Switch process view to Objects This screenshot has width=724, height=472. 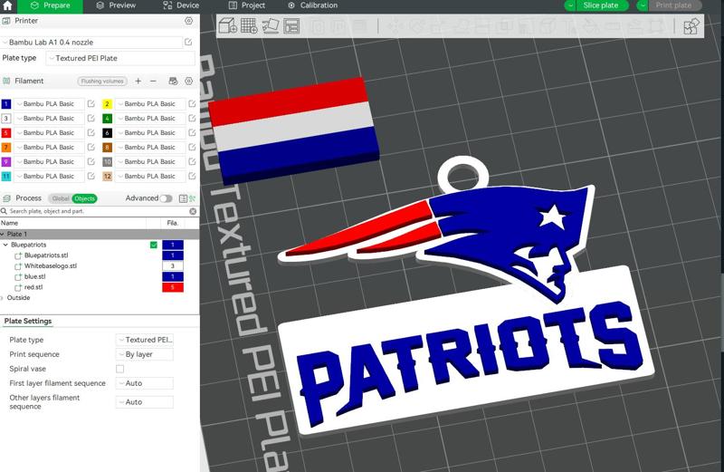coord(84,198)
